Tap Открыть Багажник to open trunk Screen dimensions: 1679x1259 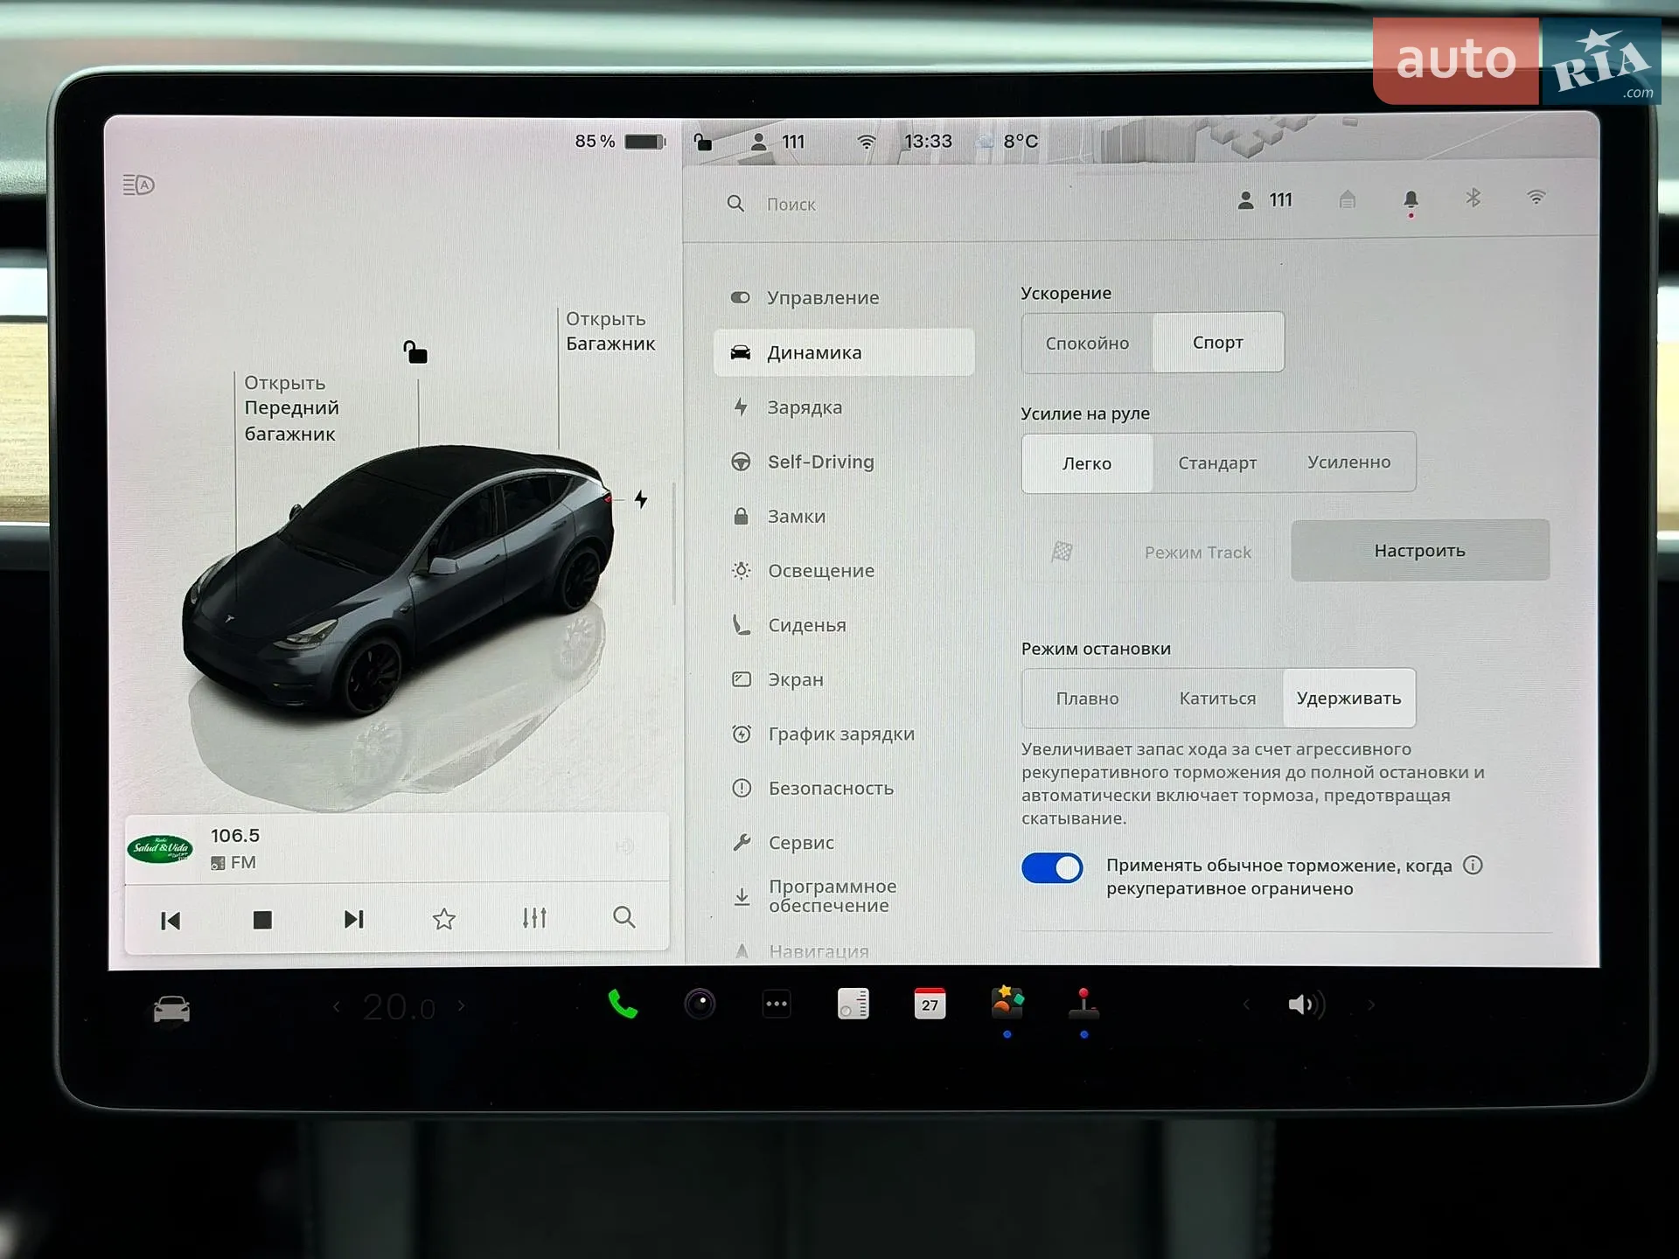click(610, 331)
